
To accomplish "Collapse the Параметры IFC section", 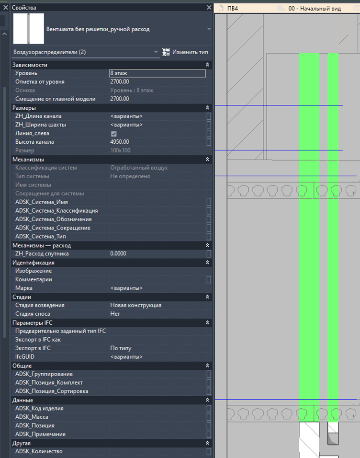I will click(x=207, y=322).
